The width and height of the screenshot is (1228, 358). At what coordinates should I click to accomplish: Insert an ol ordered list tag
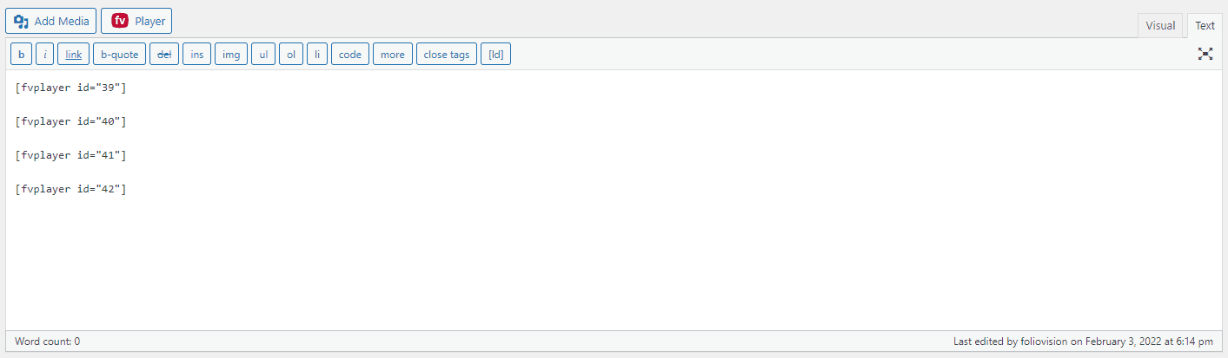291,55
